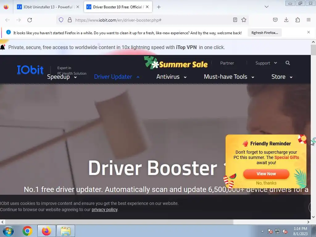The image size is (316, 237).
Task: Toggle reader view icon in address bar
Action: (235, 20)
